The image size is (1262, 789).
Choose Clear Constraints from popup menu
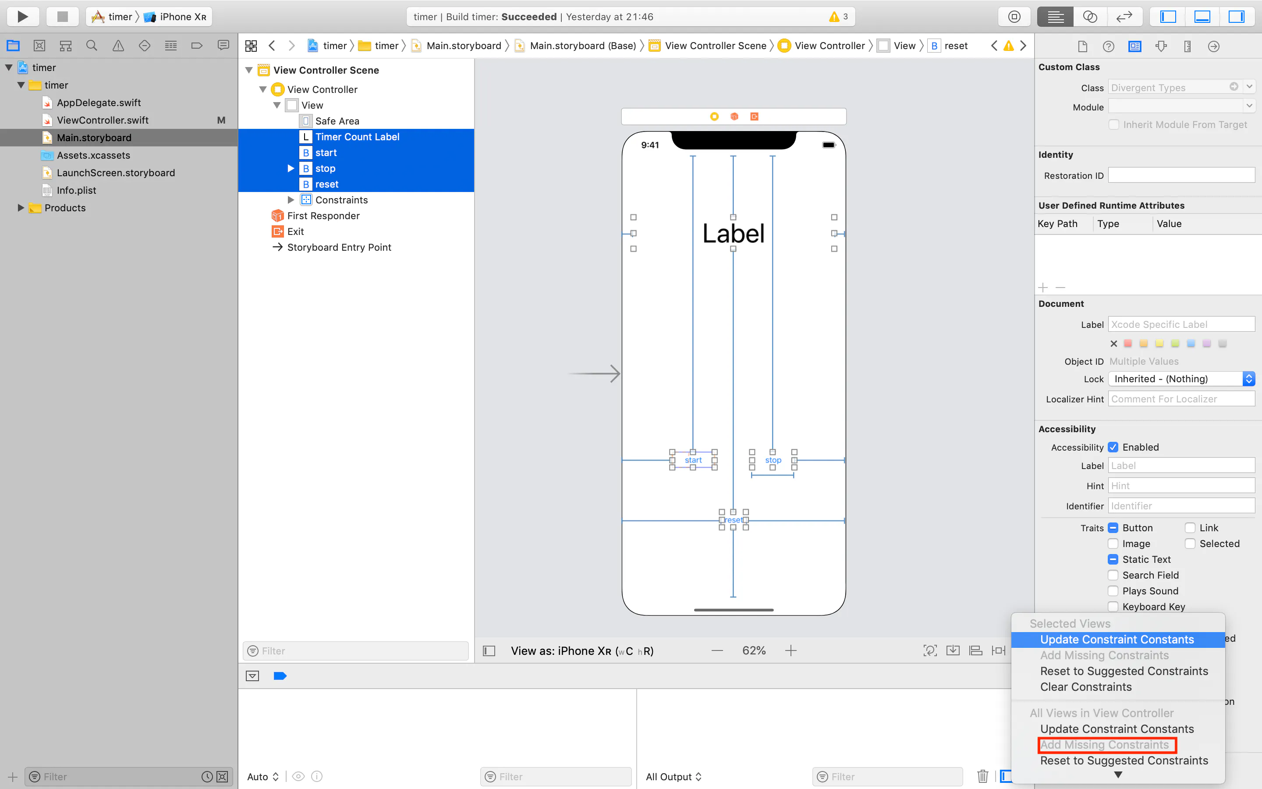click(x=1086, y=687)
